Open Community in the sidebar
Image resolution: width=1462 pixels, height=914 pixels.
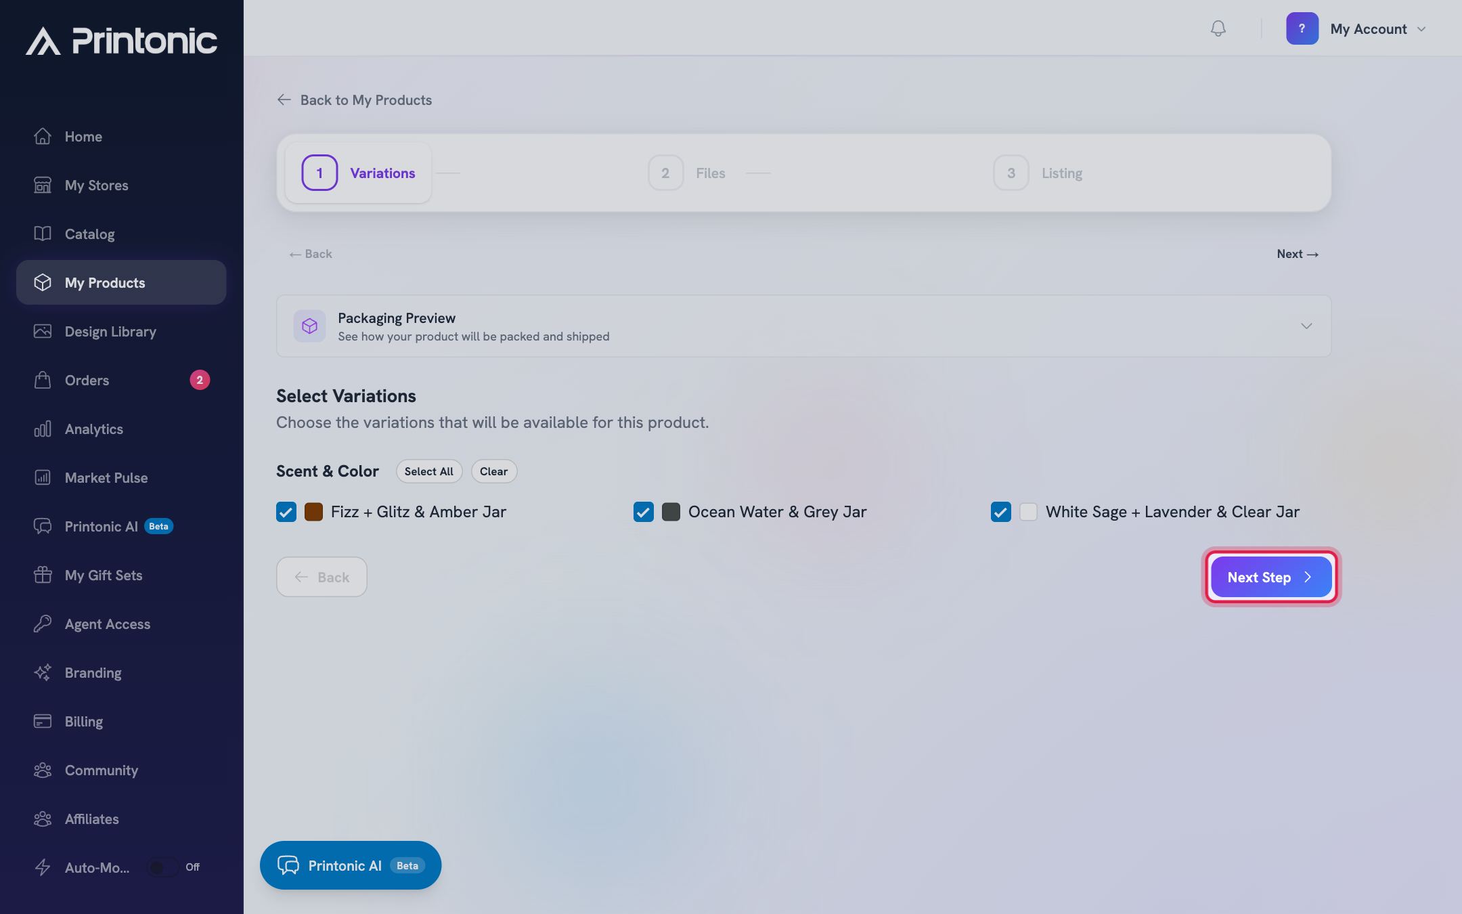121,770
